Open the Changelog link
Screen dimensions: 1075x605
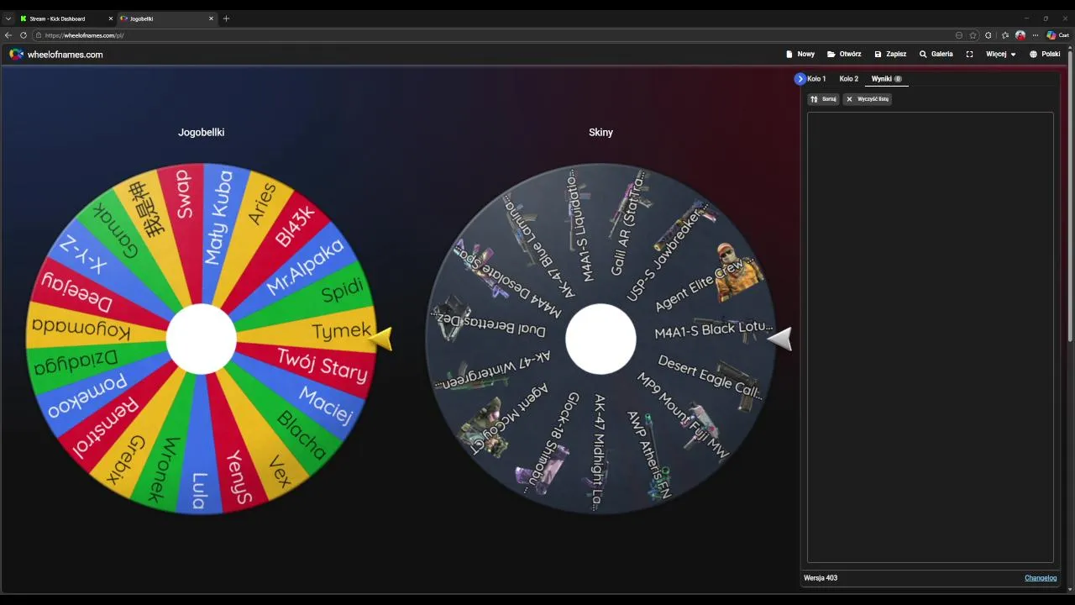[1041, 578]
